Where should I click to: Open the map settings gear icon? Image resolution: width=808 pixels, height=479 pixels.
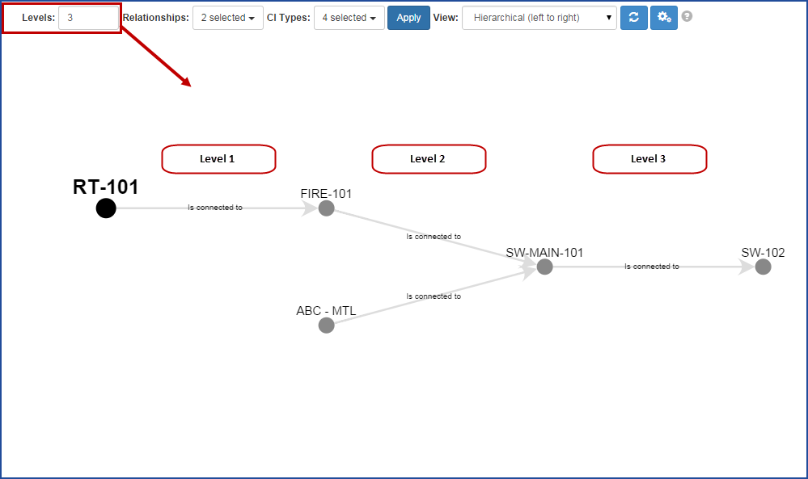pos(663,17)
